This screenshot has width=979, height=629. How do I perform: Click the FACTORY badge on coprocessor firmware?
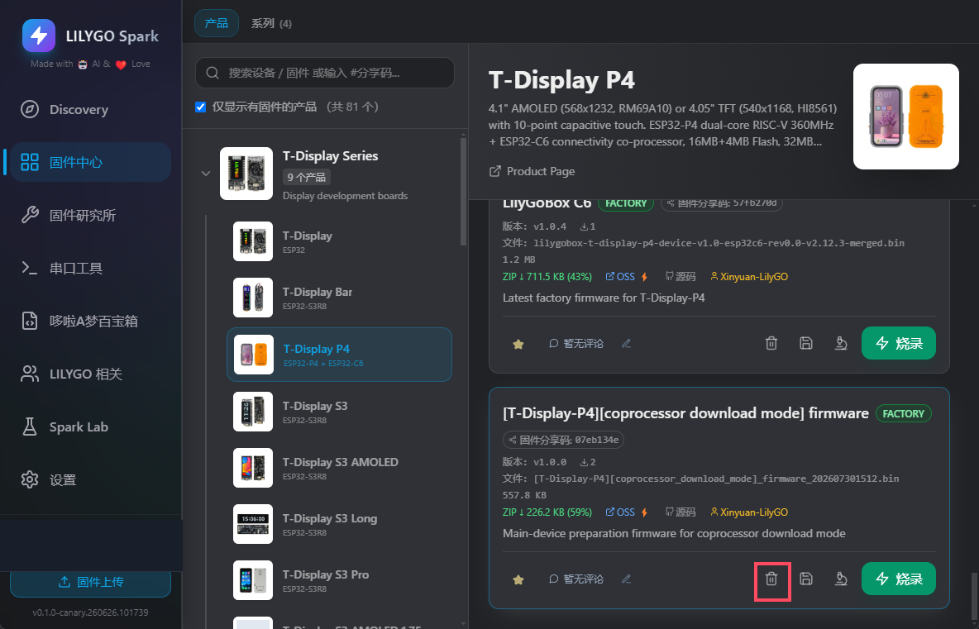point(904,414)
